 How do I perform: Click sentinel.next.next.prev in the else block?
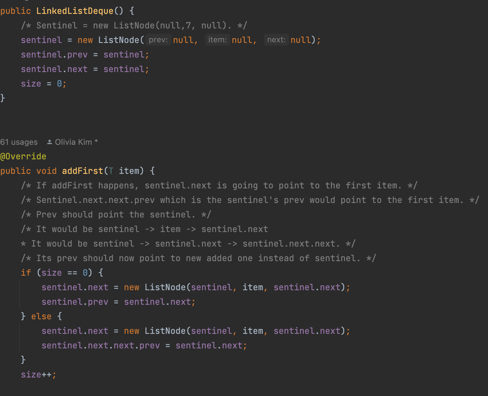tap(101, 345)
